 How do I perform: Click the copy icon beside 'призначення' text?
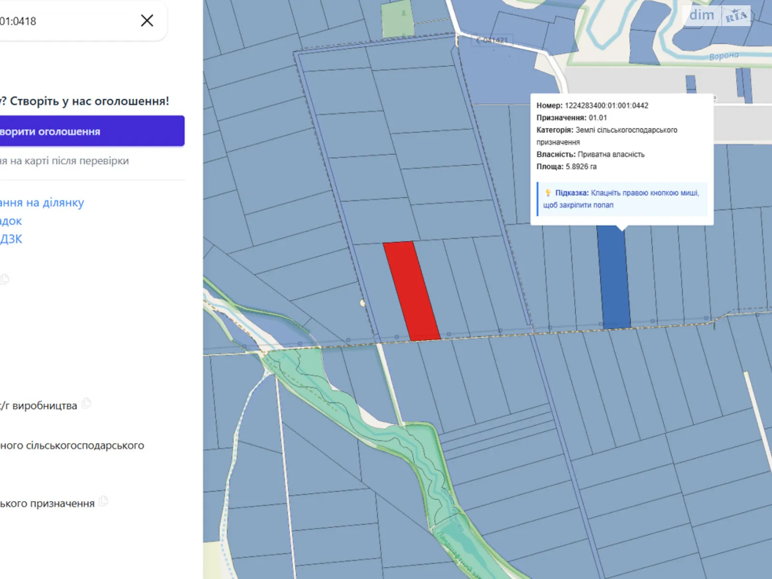pos(103,501)
